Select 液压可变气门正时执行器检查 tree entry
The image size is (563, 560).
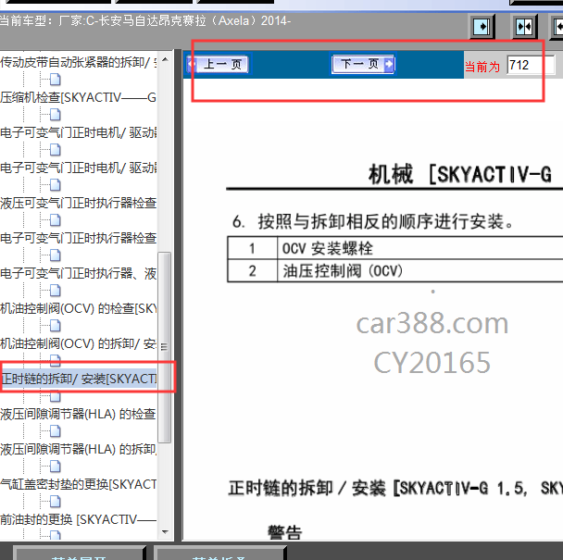(x=79, y=204)
